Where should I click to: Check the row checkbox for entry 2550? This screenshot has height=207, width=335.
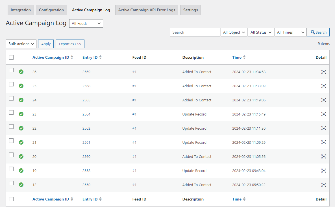(11, 183)
